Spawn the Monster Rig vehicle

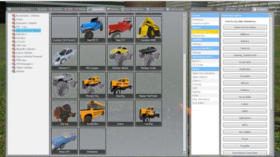pos(92,85)
